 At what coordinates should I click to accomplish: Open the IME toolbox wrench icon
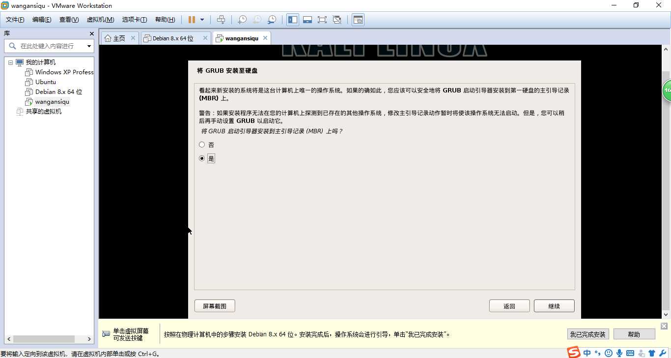point(662,353)
